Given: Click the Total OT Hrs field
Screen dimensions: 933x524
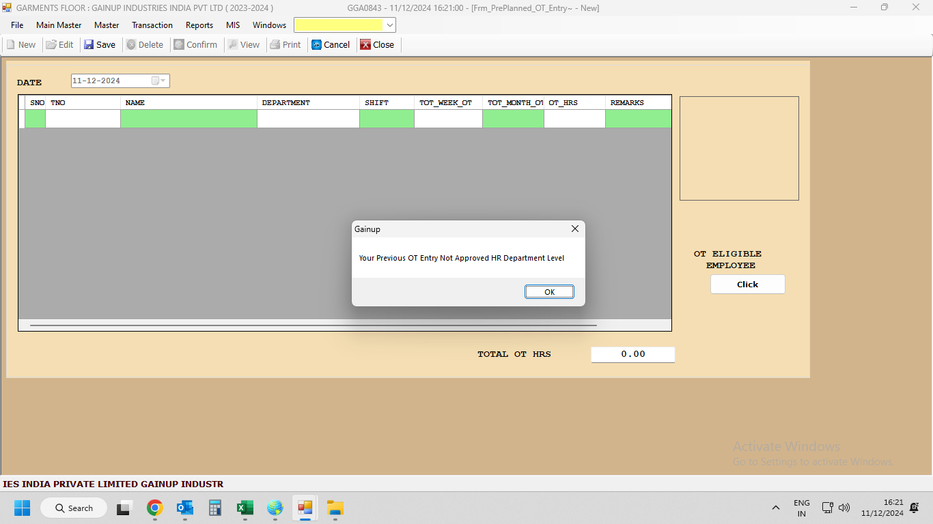Looking at the screenshot, I should [x=632, y=355].
